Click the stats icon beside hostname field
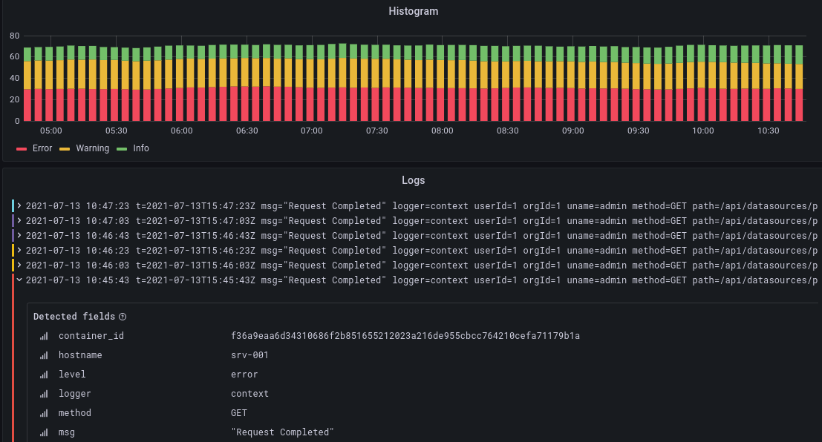The height and width of the screenshot is (442, 822). [44, 355]
